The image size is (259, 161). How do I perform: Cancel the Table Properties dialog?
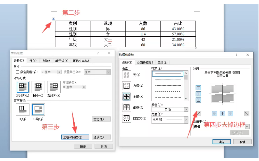[104, 147]
